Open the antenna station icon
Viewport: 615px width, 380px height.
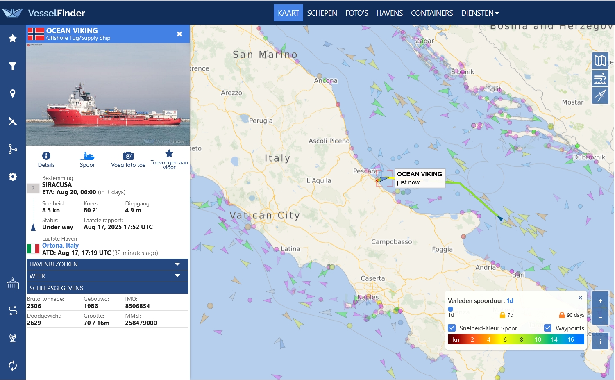(x=13, y=338)
